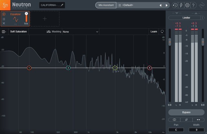Open the Masking source dropdown showing None

(80, 32)
